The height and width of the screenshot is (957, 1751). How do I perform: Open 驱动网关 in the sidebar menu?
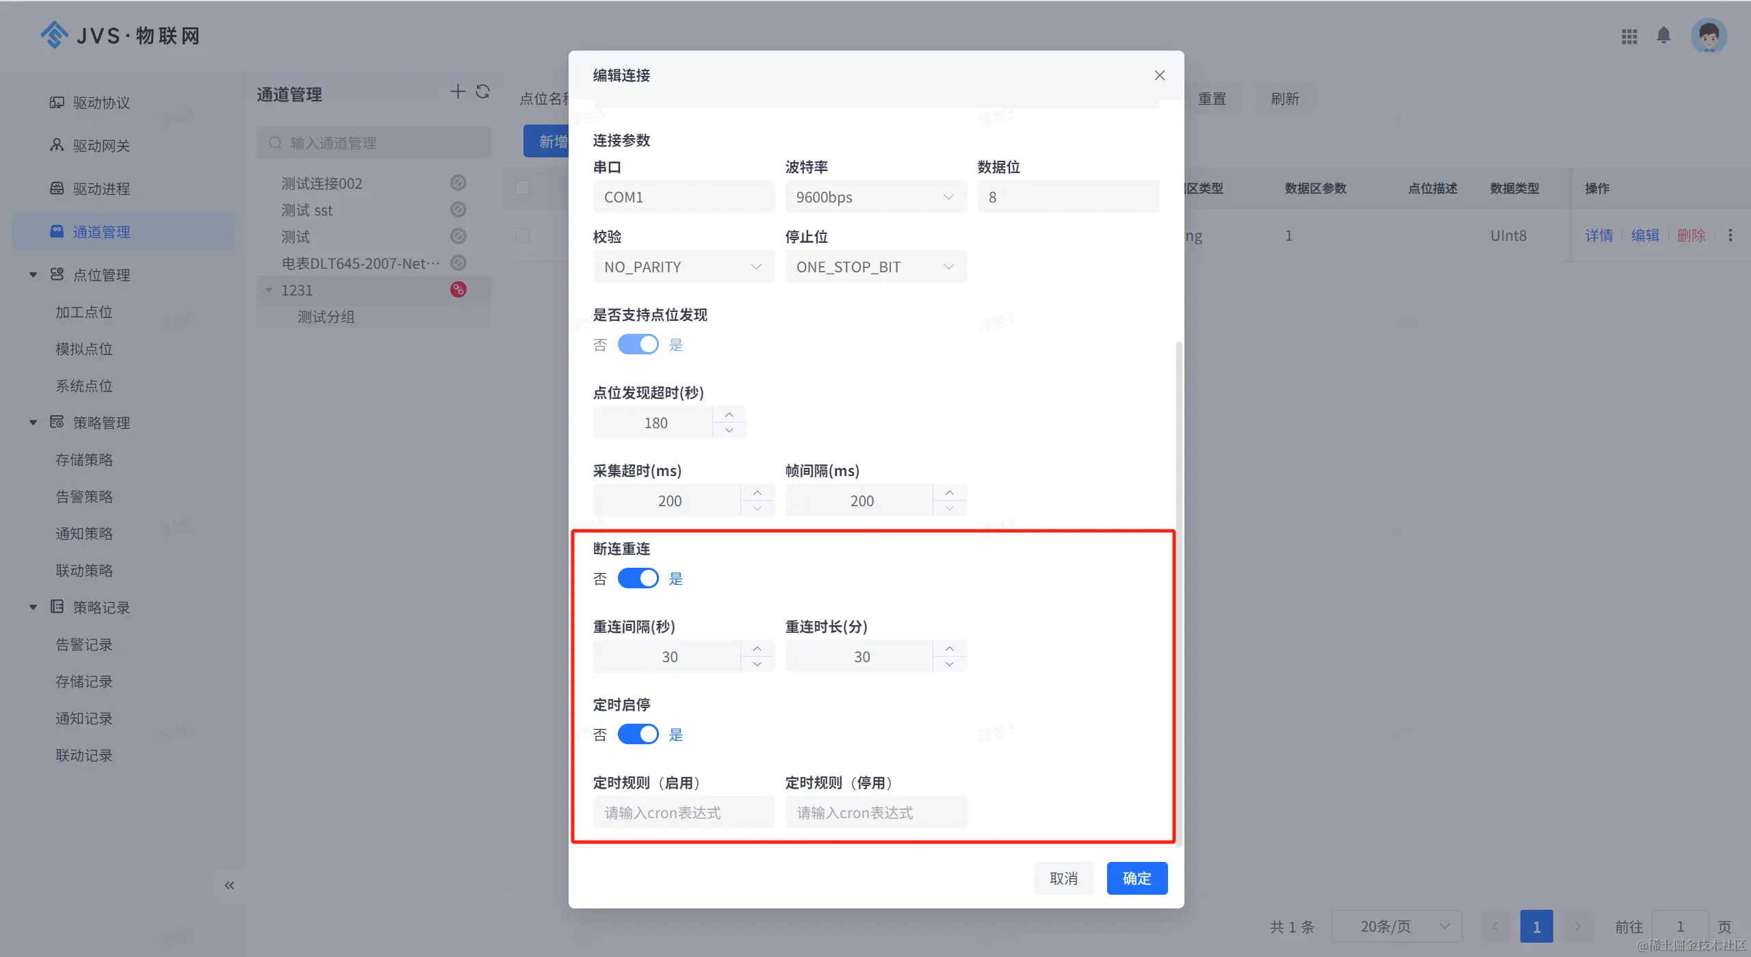tap(101, 146)
